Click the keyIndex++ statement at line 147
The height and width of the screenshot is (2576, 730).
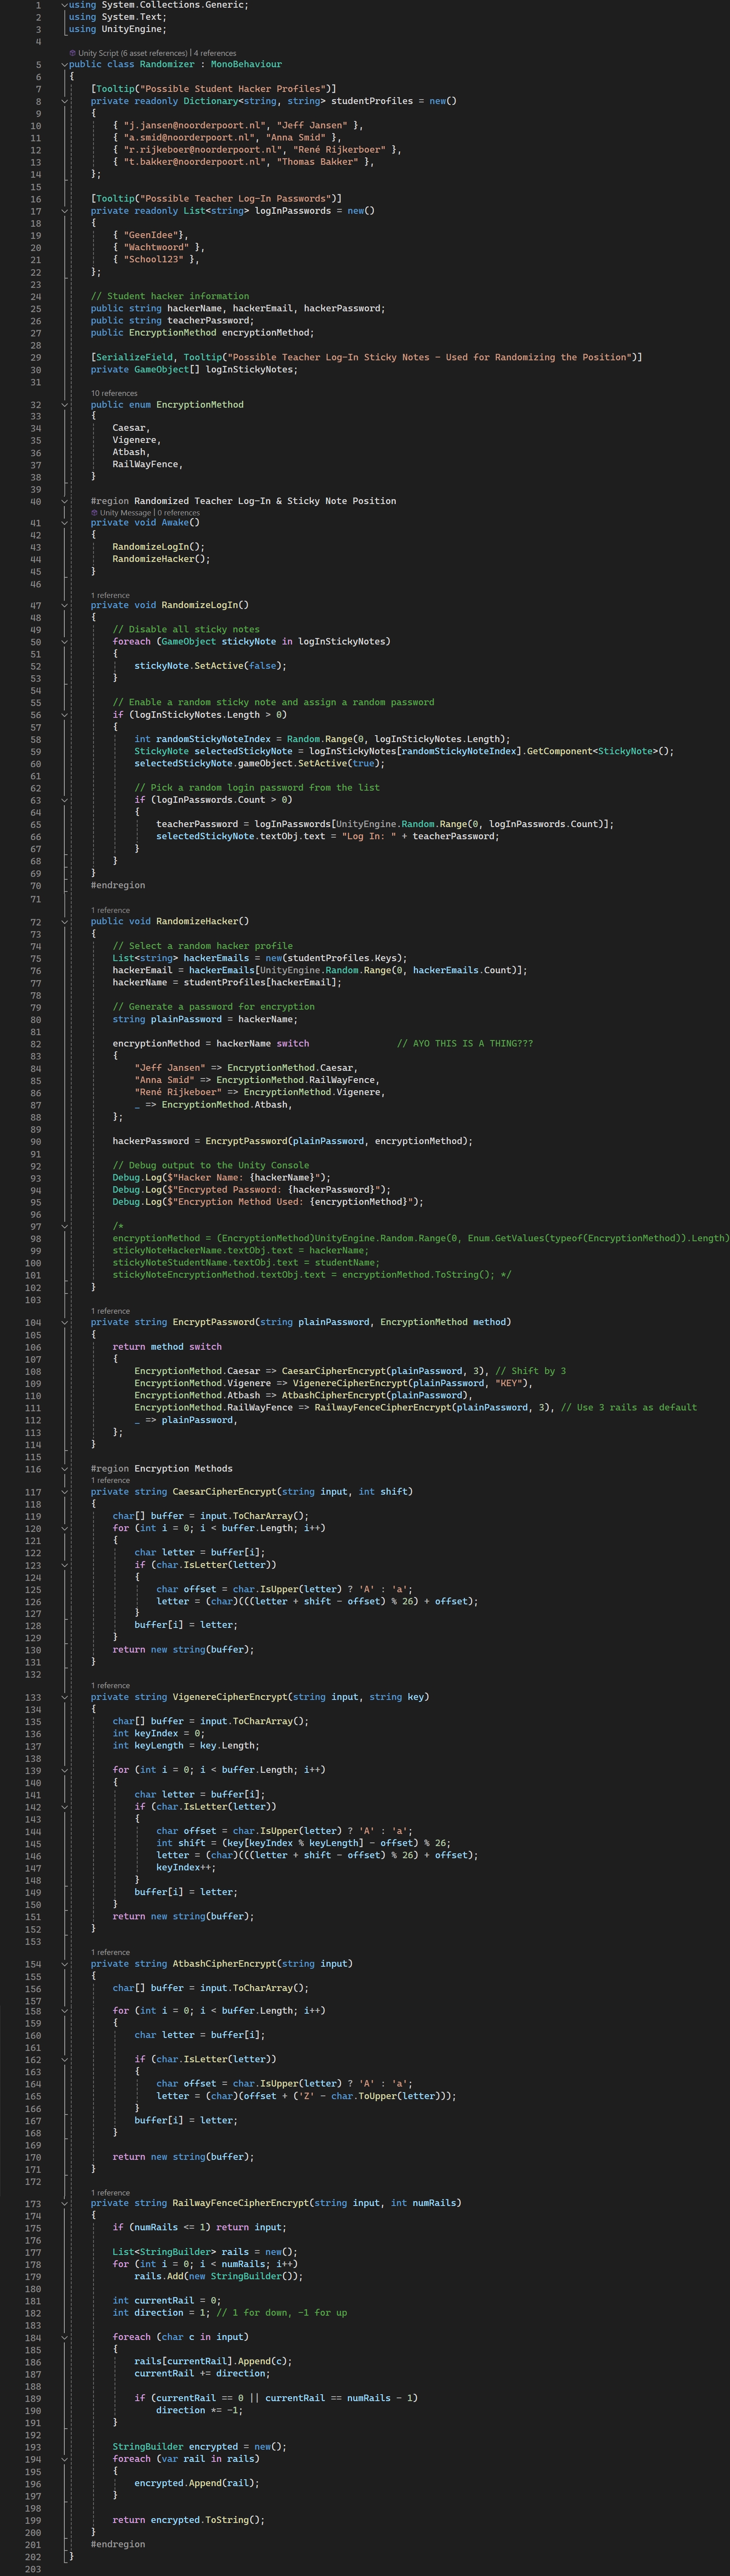(x=186, y=1867)
